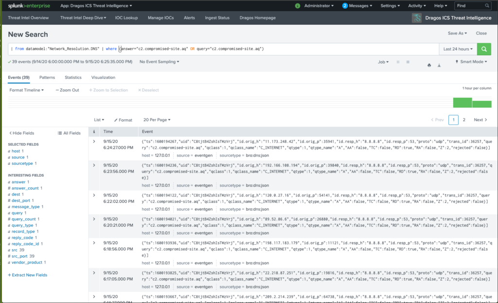The image size is (498, 303).
Task: Click the sourcetype selected field
Action: (22, 163)
